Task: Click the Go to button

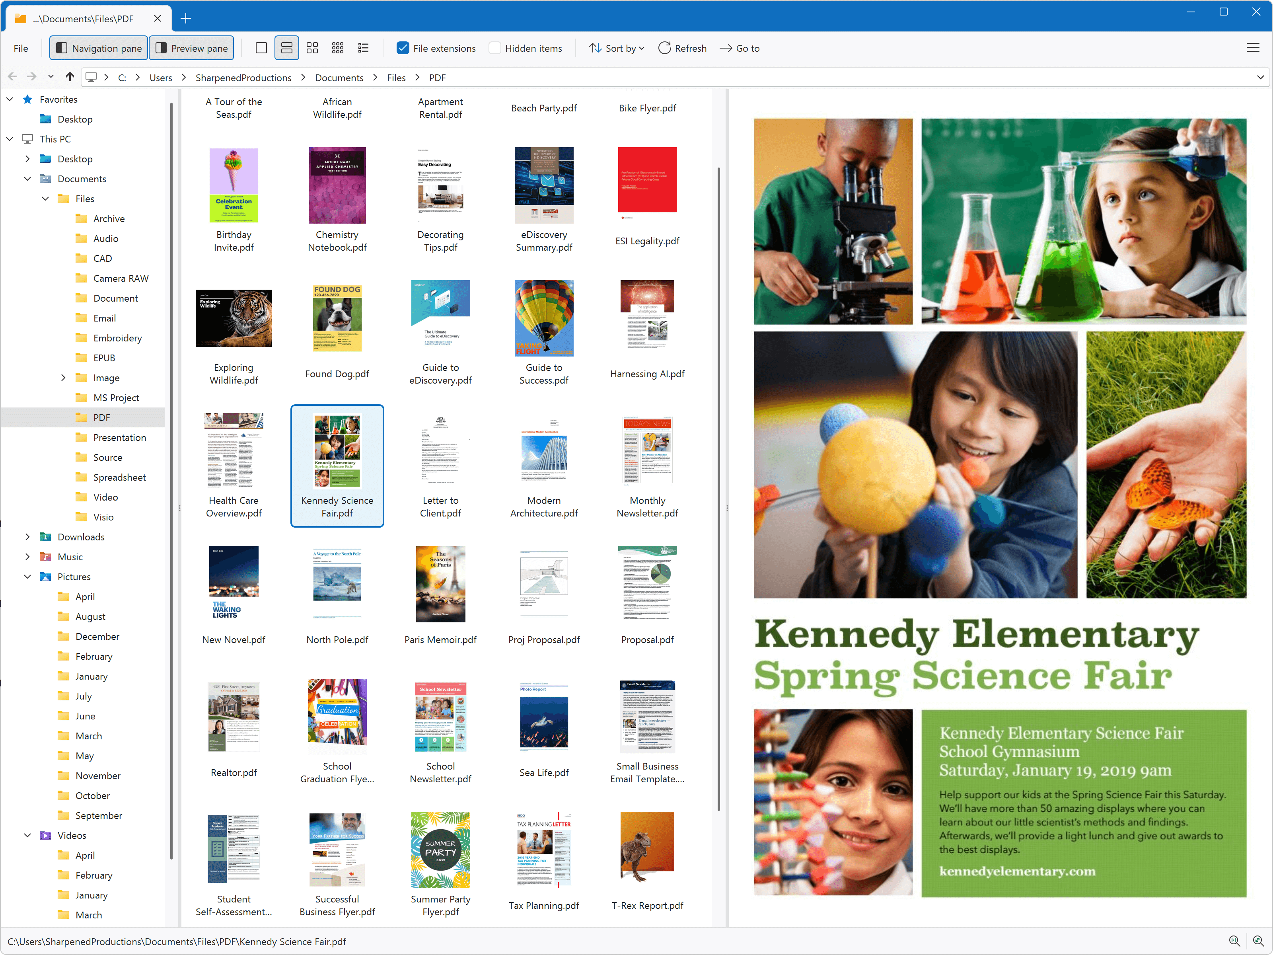Action: click(740, 48)
